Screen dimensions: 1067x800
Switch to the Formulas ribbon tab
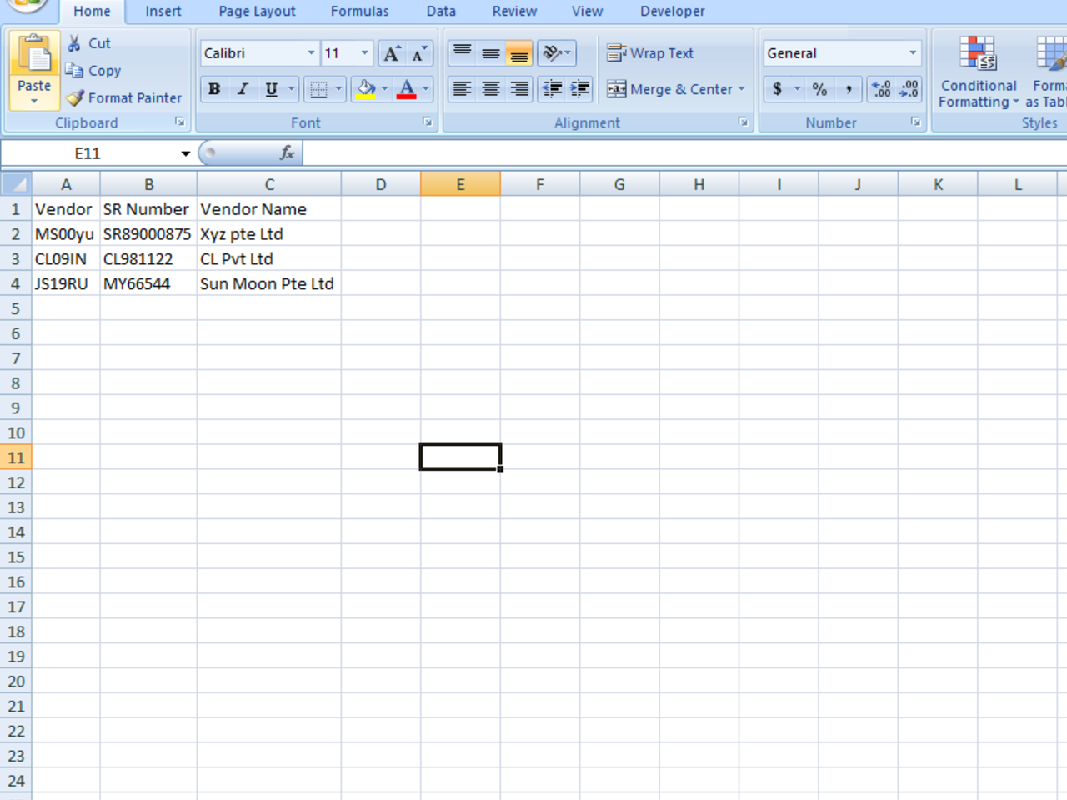coord(359,11)
